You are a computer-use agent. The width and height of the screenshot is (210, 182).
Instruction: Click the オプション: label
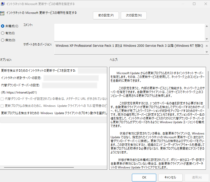[6, 60]
